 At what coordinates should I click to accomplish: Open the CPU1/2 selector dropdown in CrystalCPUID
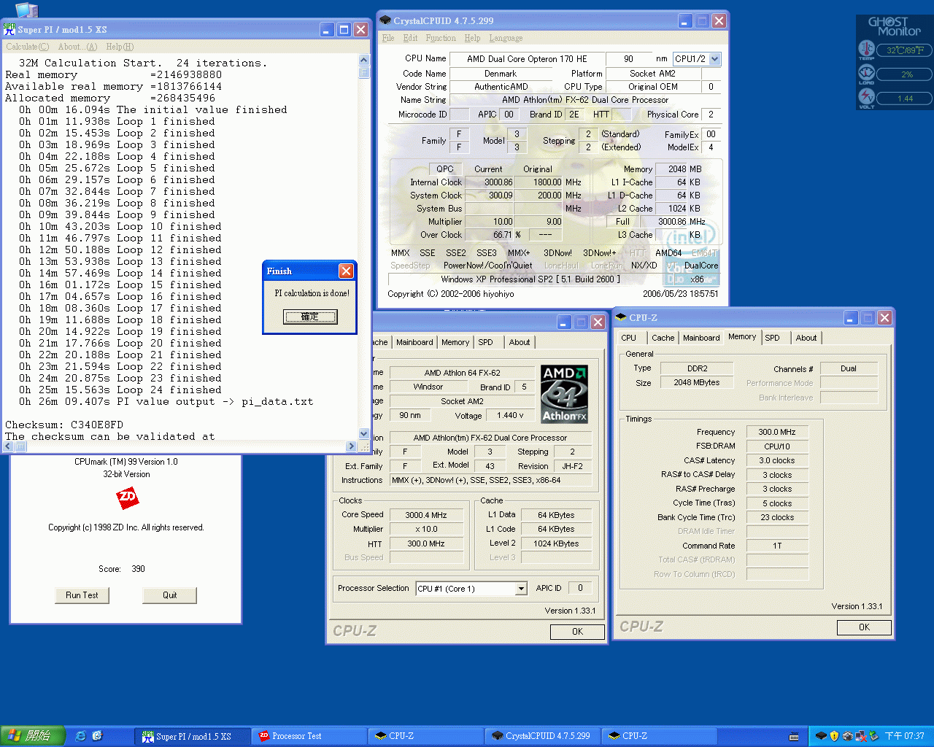(715, 58)
